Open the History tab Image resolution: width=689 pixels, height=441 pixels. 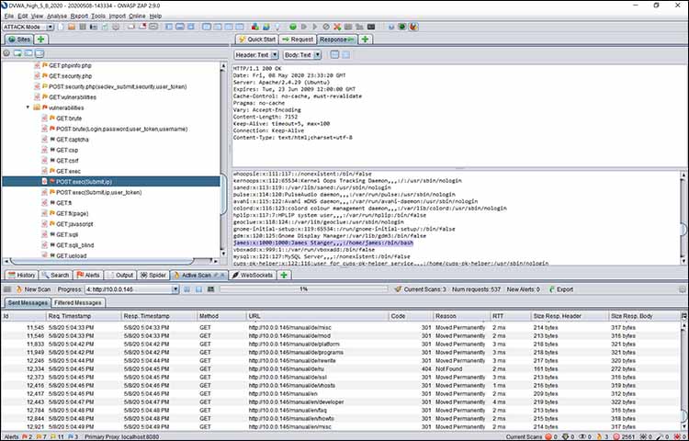tap(21, 276)
